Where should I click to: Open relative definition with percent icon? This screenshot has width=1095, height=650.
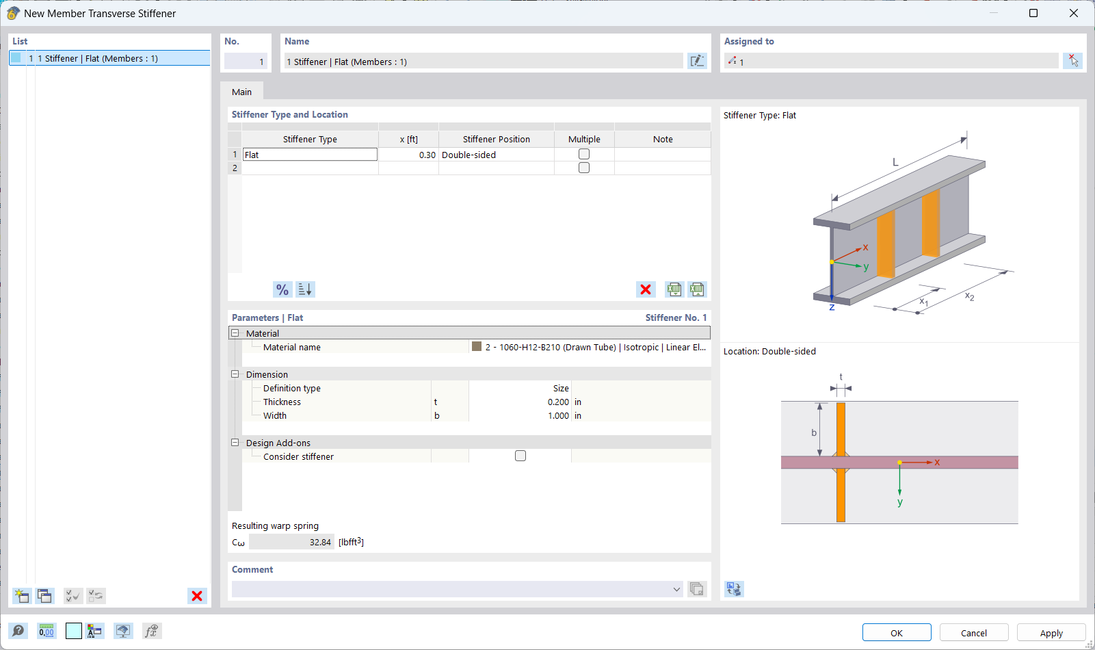282,289
